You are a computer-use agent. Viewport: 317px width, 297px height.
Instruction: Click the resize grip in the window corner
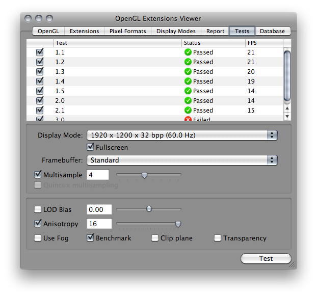(x=292, y=264)
